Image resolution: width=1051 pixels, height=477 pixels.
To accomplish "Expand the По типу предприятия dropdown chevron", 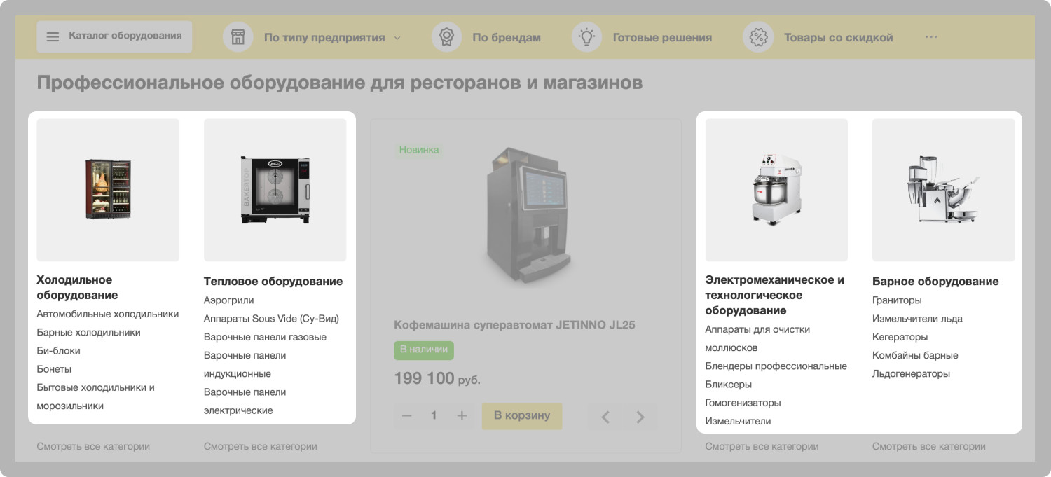I will coord(397,38).
